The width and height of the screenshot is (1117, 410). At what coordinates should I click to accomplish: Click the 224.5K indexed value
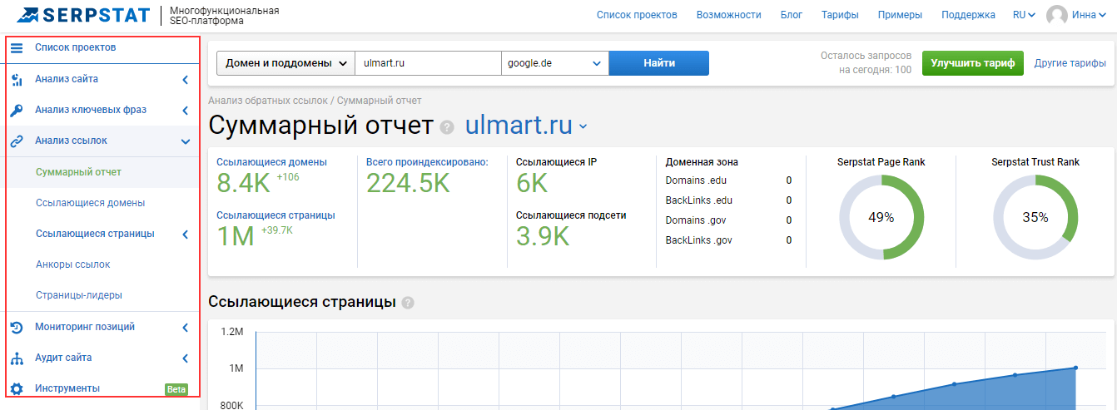tap(408, 183)
